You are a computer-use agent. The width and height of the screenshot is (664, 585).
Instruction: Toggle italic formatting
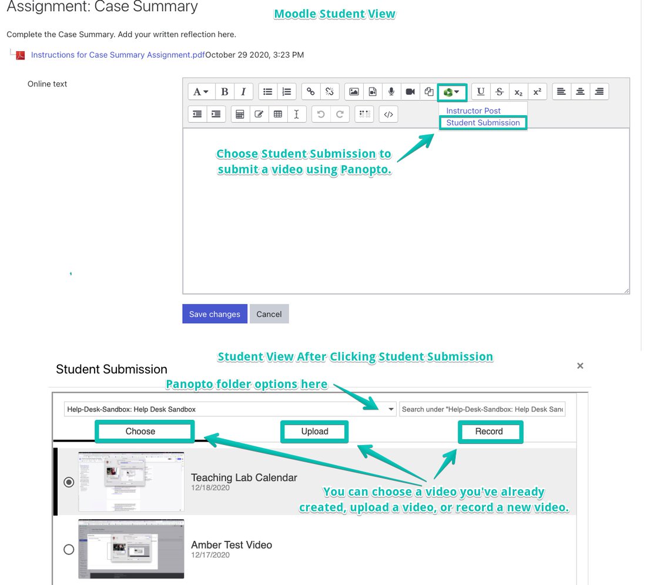click(243, 92)
